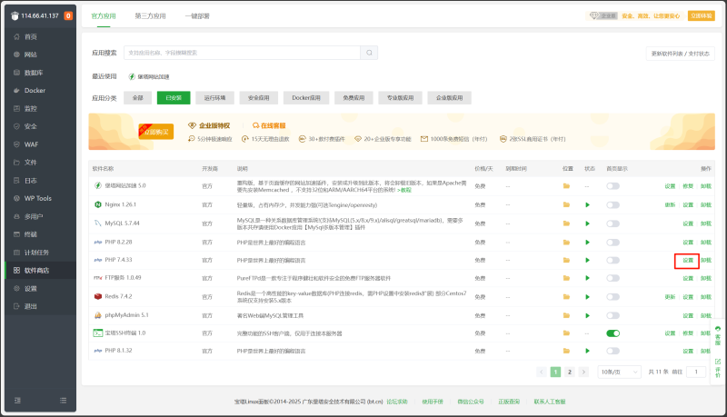Open WP Tools from the sidebar
Viewport: 727px width, 417px height.
click(40, 198)
